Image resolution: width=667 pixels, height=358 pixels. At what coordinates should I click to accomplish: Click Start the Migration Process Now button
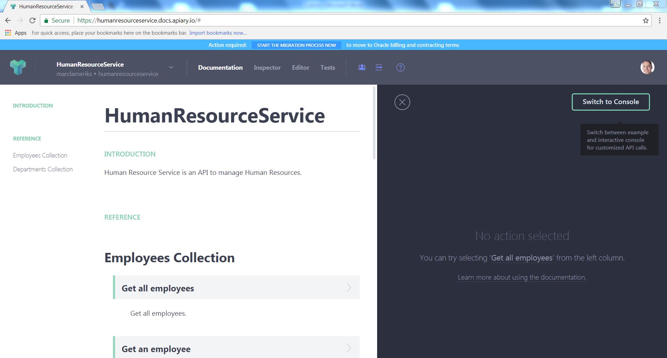coord(296,45)
